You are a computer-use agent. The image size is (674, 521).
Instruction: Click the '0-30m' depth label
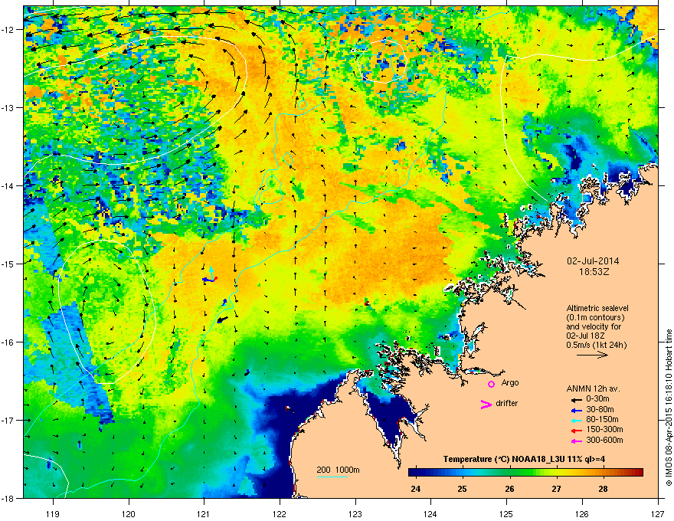(597, 399)
